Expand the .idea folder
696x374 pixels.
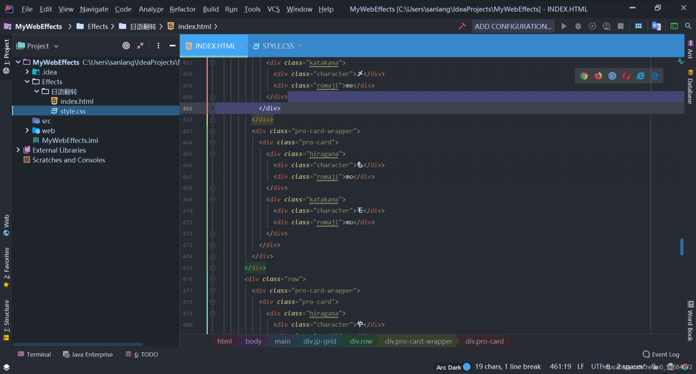coord(27,72)
